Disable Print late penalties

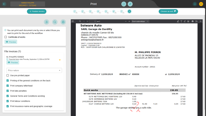click(x=8, y=91)
